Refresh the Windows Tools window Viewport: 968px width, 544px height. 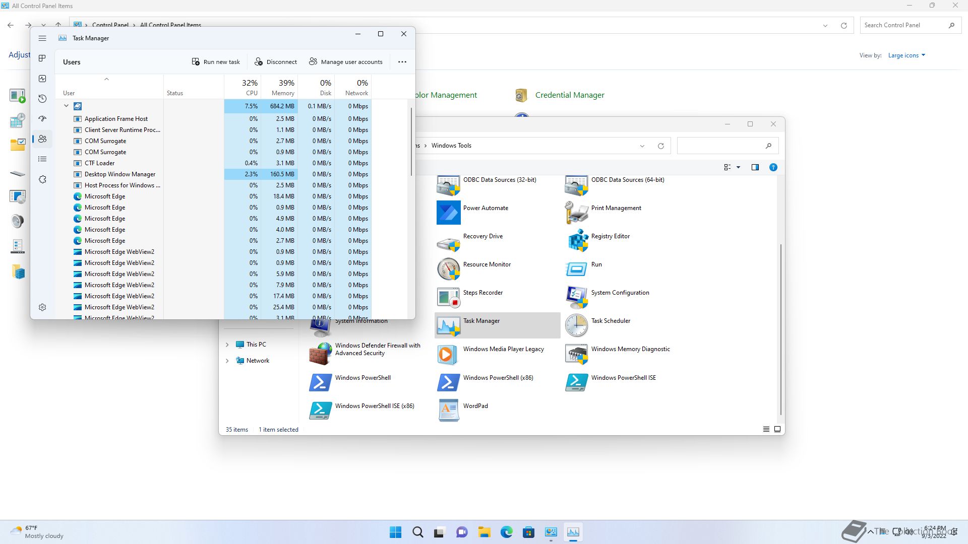coord(661,146)
